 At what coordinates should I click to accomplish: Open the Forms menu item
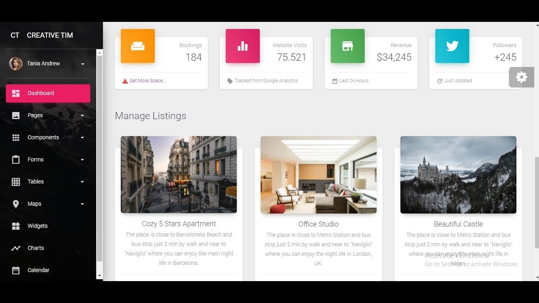pos(48,159)
